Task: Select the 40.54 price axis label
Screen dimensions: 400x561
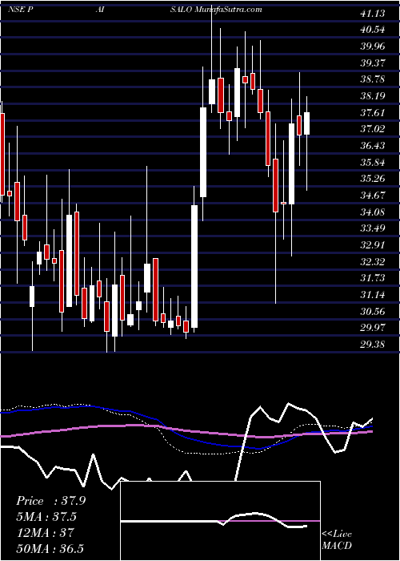Action: click(x=373, y=30)
